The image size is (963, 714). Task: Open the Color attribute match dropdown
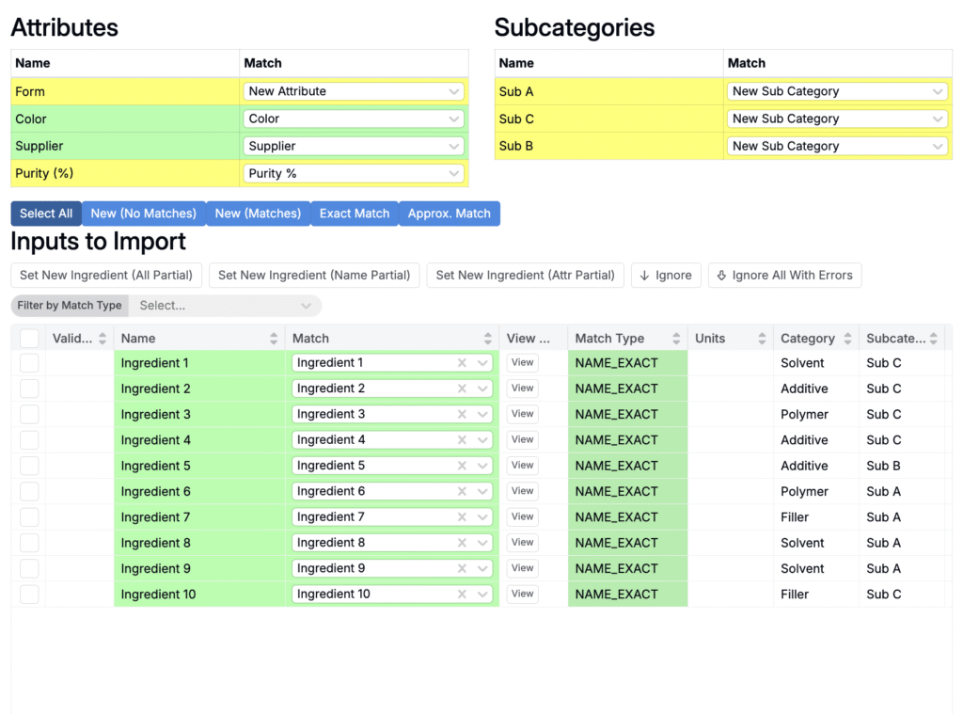(x=354, y=119)
